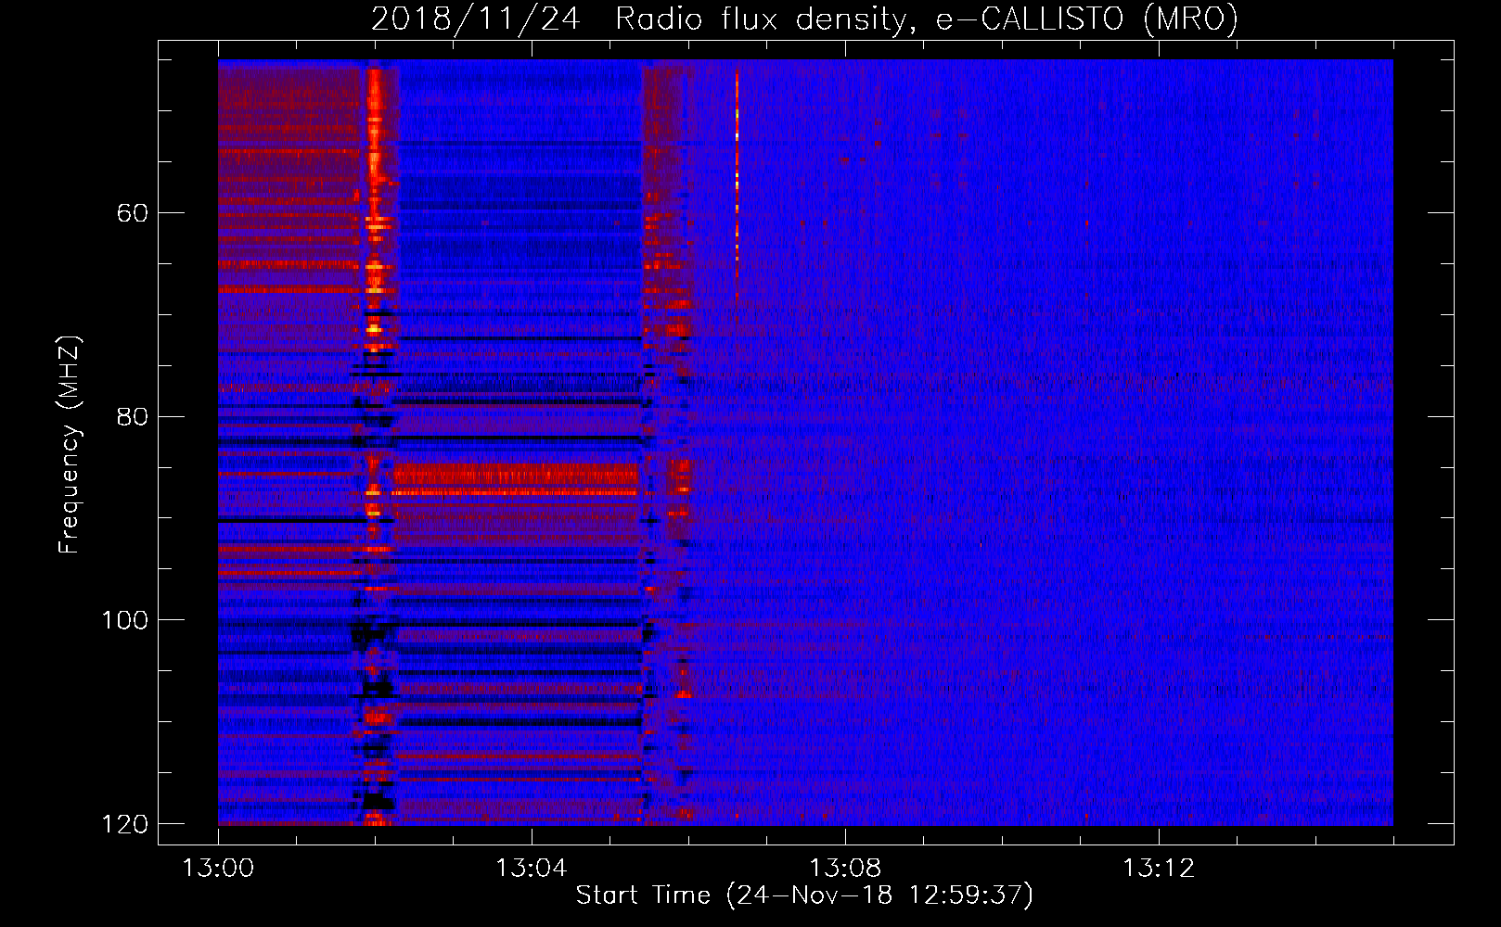
Task: Click the 13:12 time tick label
Action: point(1158,868)
